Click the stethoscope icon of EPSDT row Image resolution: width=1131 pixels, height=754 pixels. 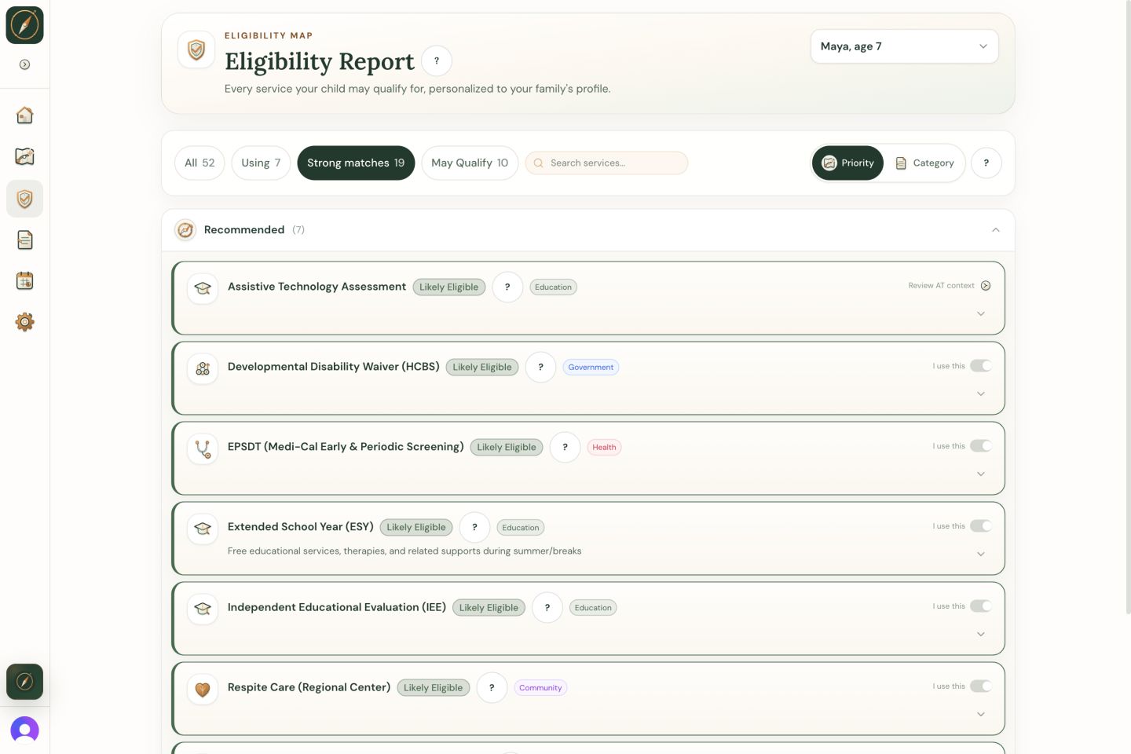203,448
